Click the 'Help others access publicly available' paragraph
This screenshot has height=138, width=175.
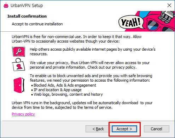[x=93, y=52]
